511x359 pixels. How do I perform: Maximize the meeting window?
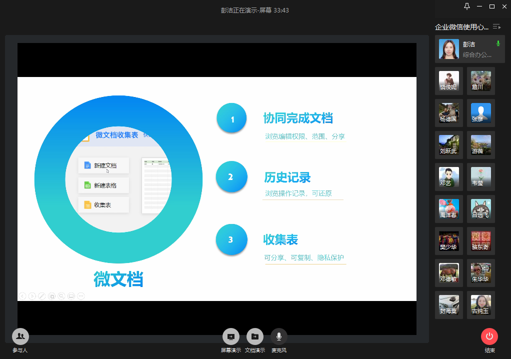pos(491,6)
